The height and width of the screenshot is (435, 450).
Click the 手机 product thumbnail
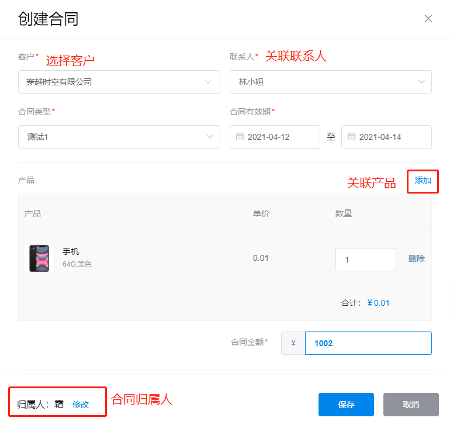(41, 258)
